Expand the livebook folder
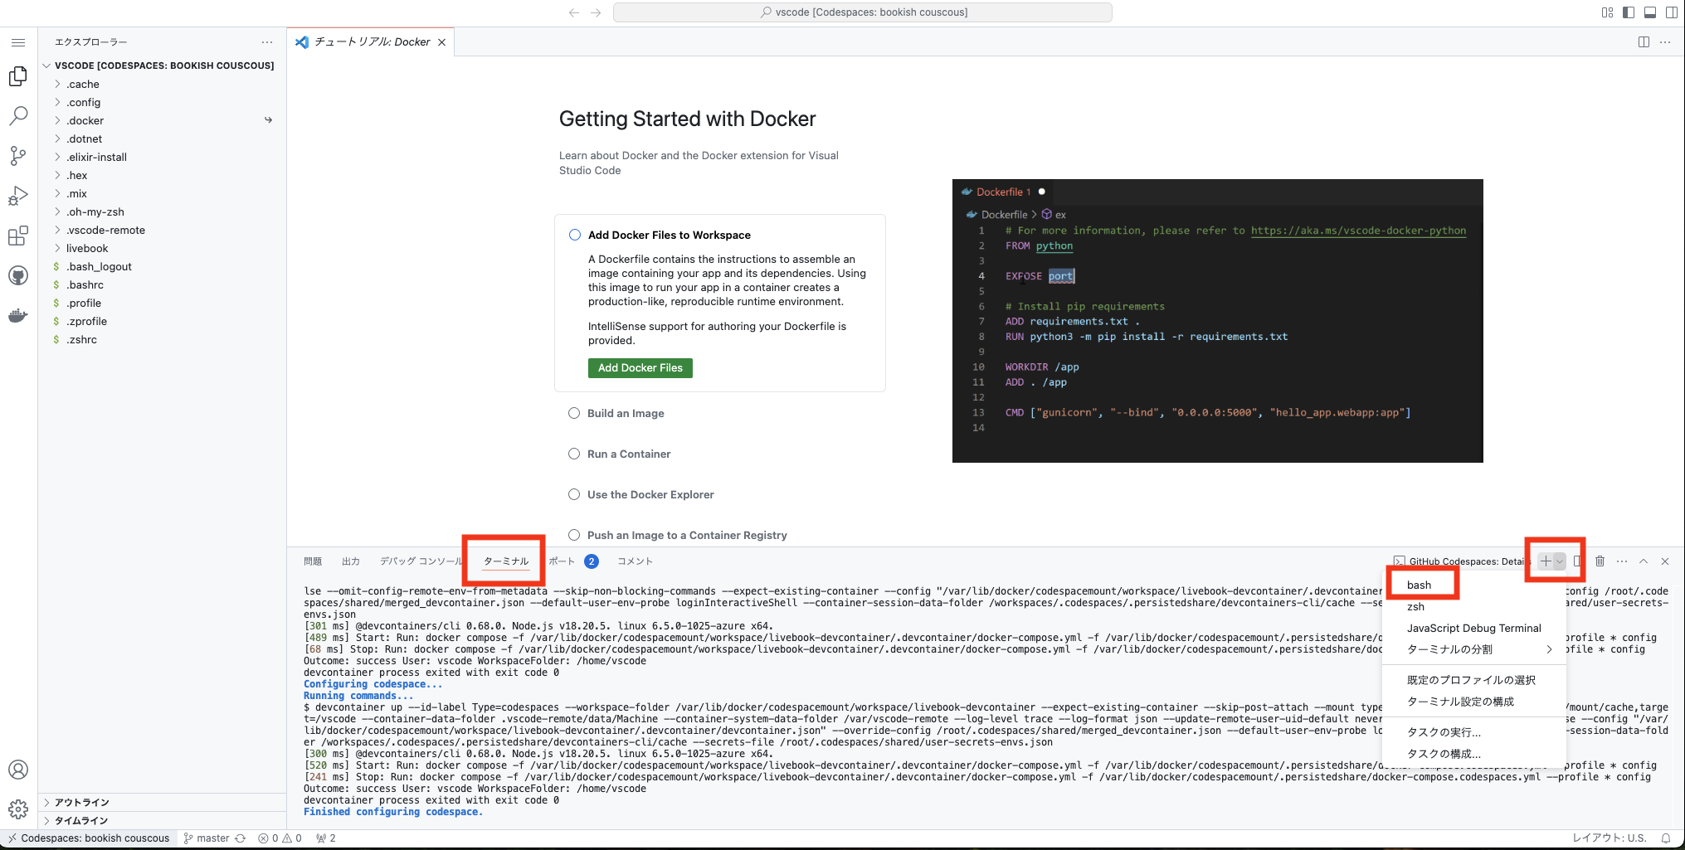The image size is (1685, 850). click(162, 249)
